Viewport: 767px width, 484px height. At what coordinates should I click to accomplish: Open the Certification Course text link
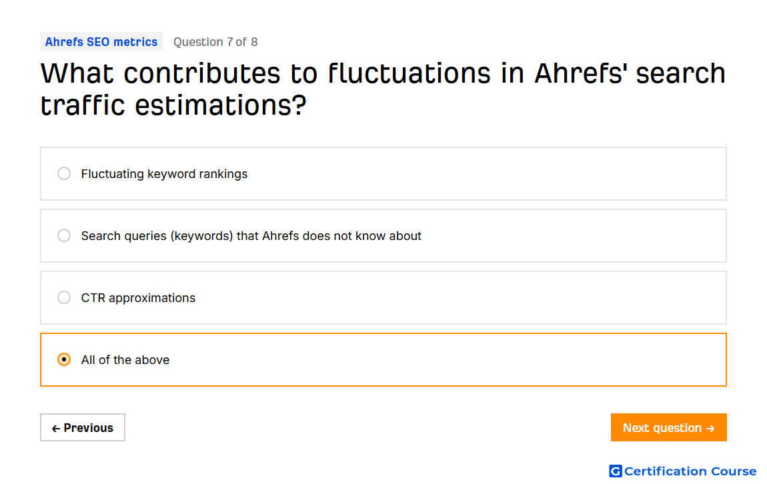(690, 471)
